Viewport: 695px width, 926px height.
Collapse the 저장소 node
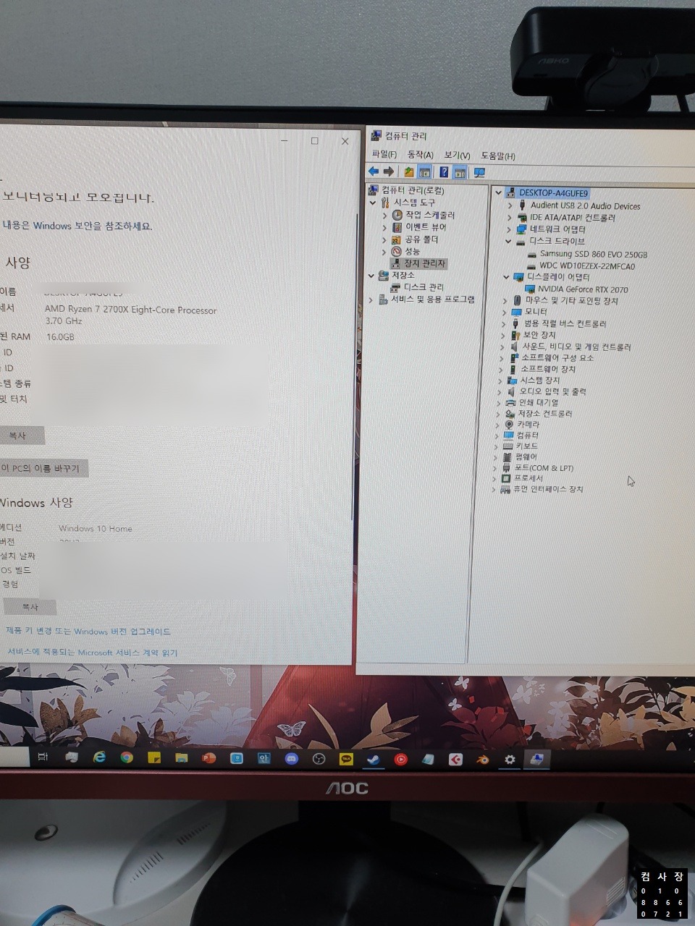371,276
